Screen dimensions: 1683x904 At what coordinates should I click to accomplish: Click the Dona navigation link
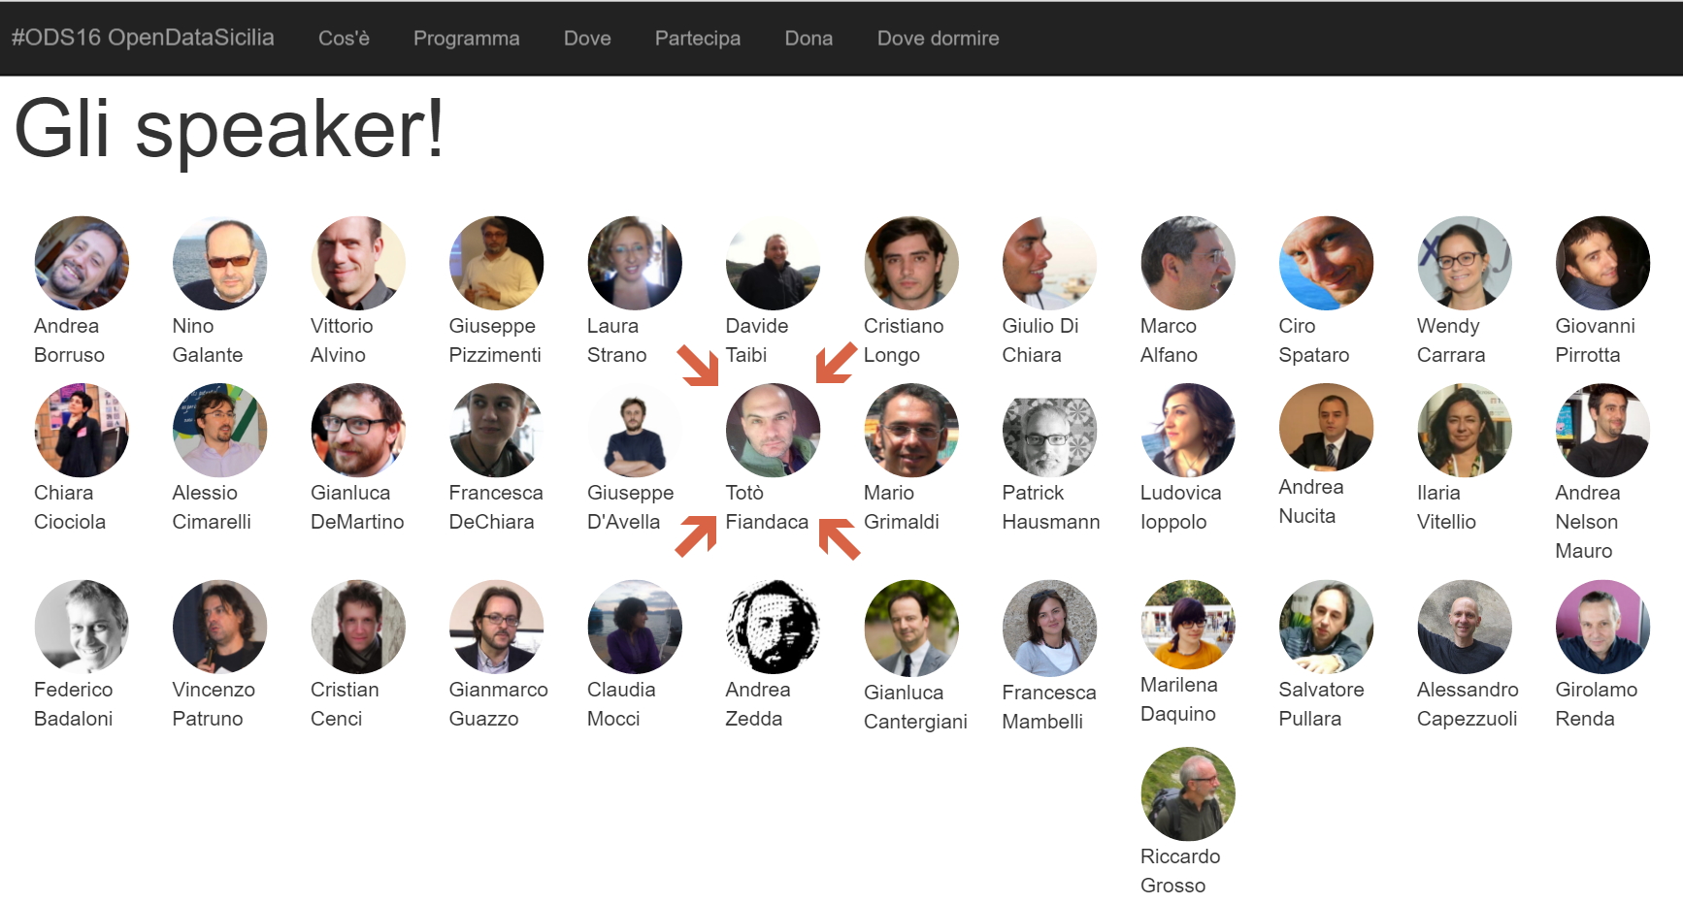point(808,39)
